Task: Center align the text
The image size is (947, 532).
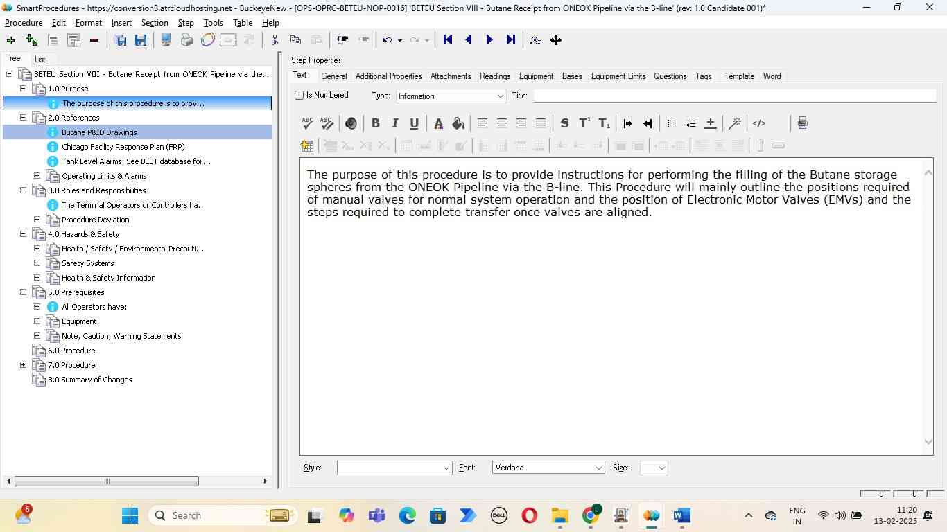Action: tap(501, 123)
